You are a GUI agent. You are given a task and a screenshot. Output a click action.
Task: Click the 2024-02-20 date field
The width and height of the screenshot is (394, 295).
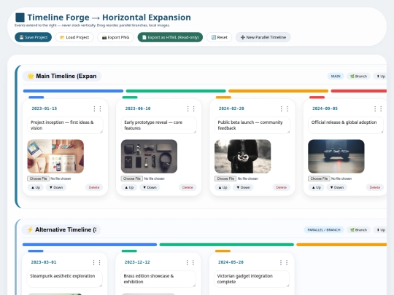click(231, 109)
